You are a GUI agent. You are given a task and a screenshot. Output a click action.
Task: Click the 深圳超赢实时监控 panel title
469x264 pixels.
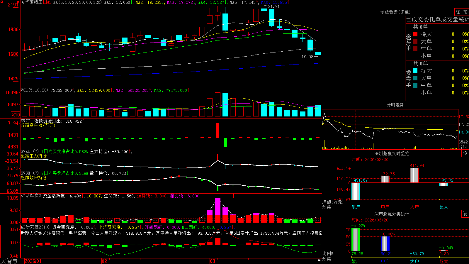coord(392,153)
